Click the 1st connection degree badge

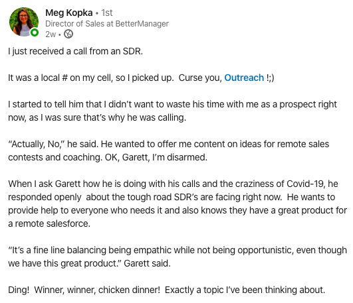pyautogui.click(x=107, y=13)
